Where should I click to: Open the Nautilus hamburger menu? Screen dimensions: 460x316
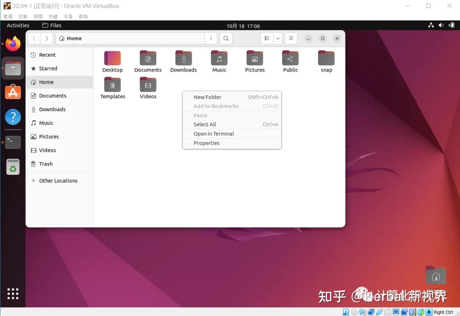tap(291, 38)
